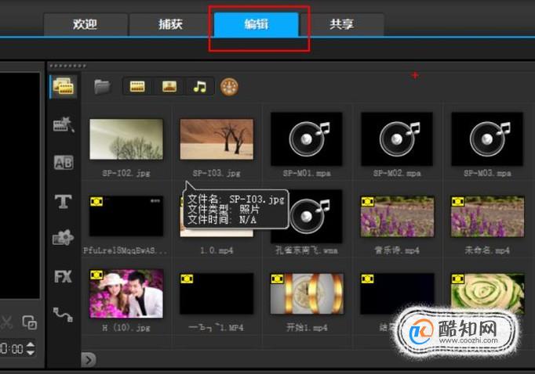Toggle photo visibility in library
Viewport: 535px width, 374px height.
point(169,86)
